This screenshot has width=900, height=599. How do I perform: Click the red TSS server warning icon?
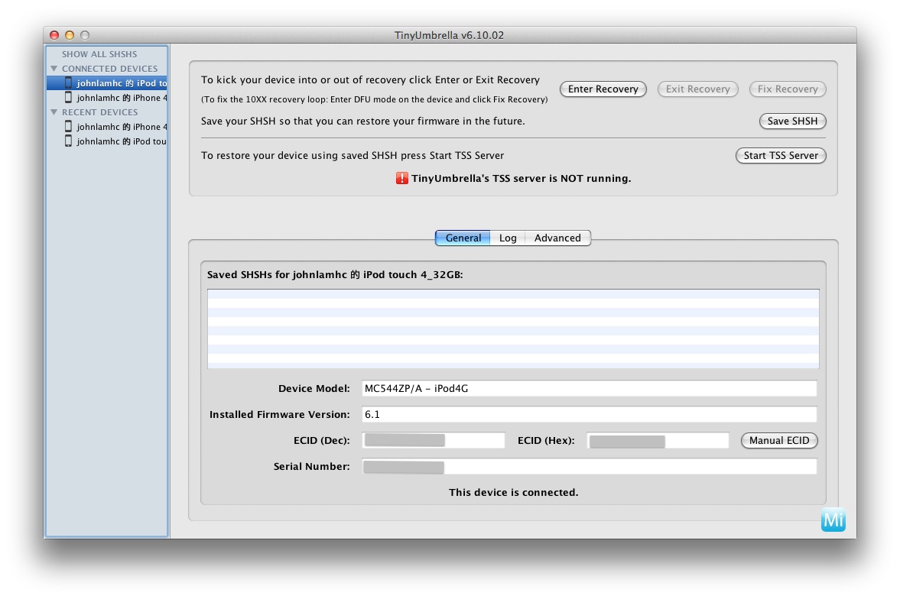point(401,179)
